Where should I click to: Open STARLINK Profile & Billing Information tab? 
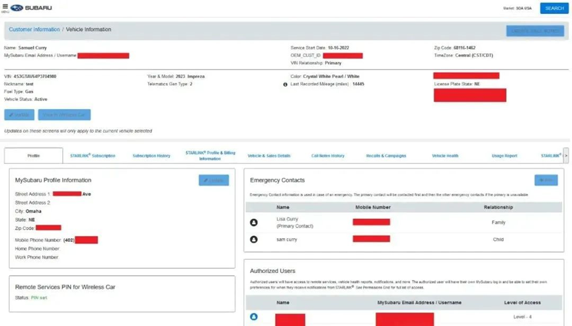[x=210, y=155]
